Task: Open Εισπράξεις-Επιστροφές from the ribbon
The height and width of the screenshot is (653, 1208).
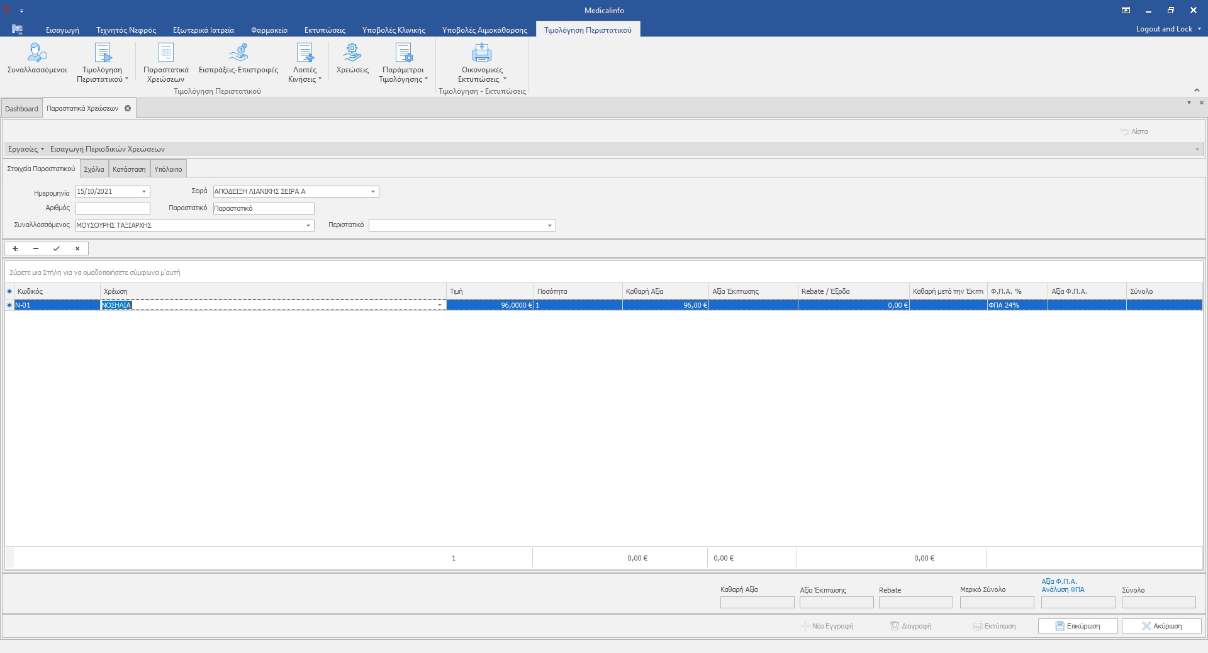Action: click(x=238, y=53)
